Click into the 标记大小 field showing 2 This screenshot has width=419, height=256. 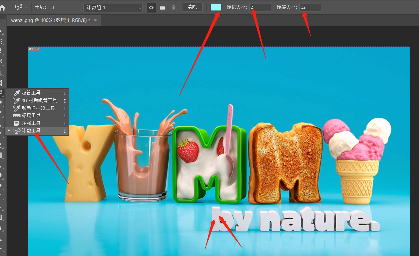[260, 7]
